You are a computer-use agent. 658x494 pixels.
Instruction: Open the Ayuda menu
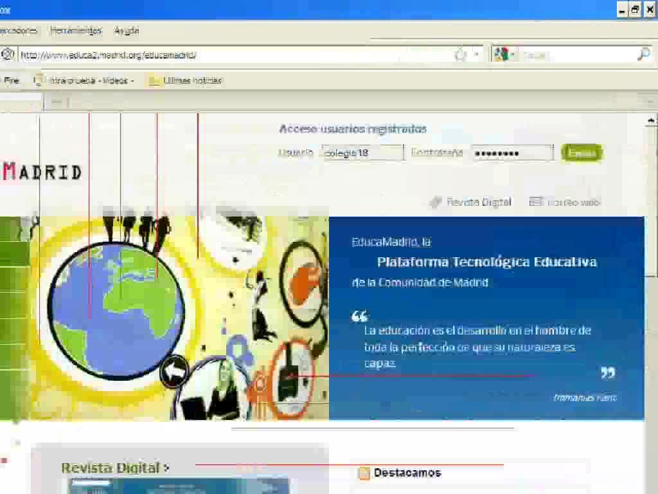(x=127, y=30)
